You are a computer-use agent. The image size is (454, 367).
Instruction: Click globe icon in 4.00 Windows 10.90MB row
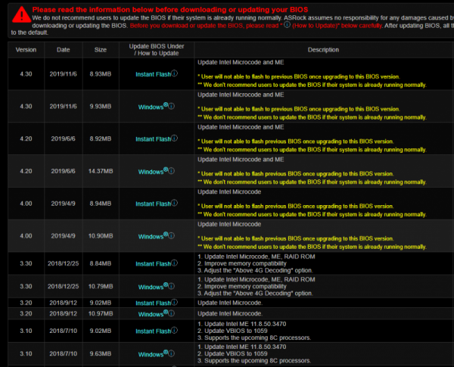[x=166, y=234]
